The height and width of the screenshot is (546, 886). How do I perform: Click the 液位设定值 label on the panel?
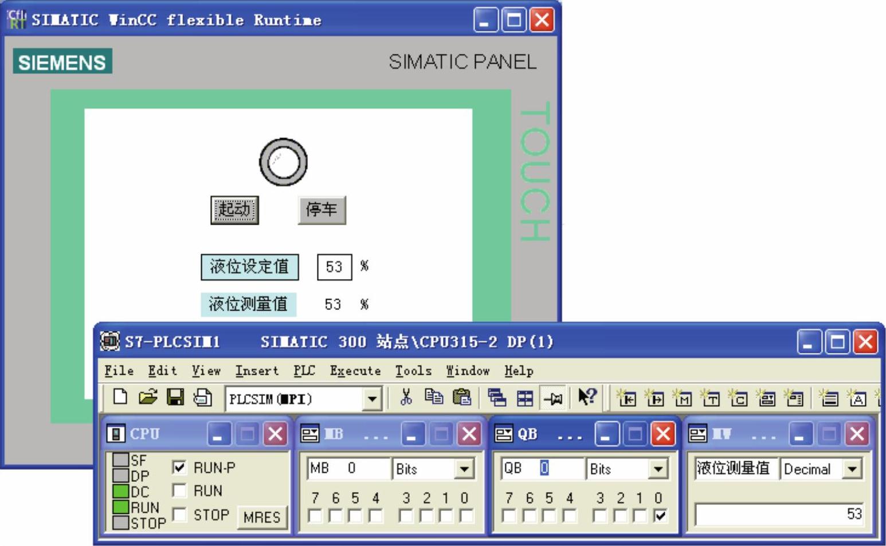click(x=249, y=267)
